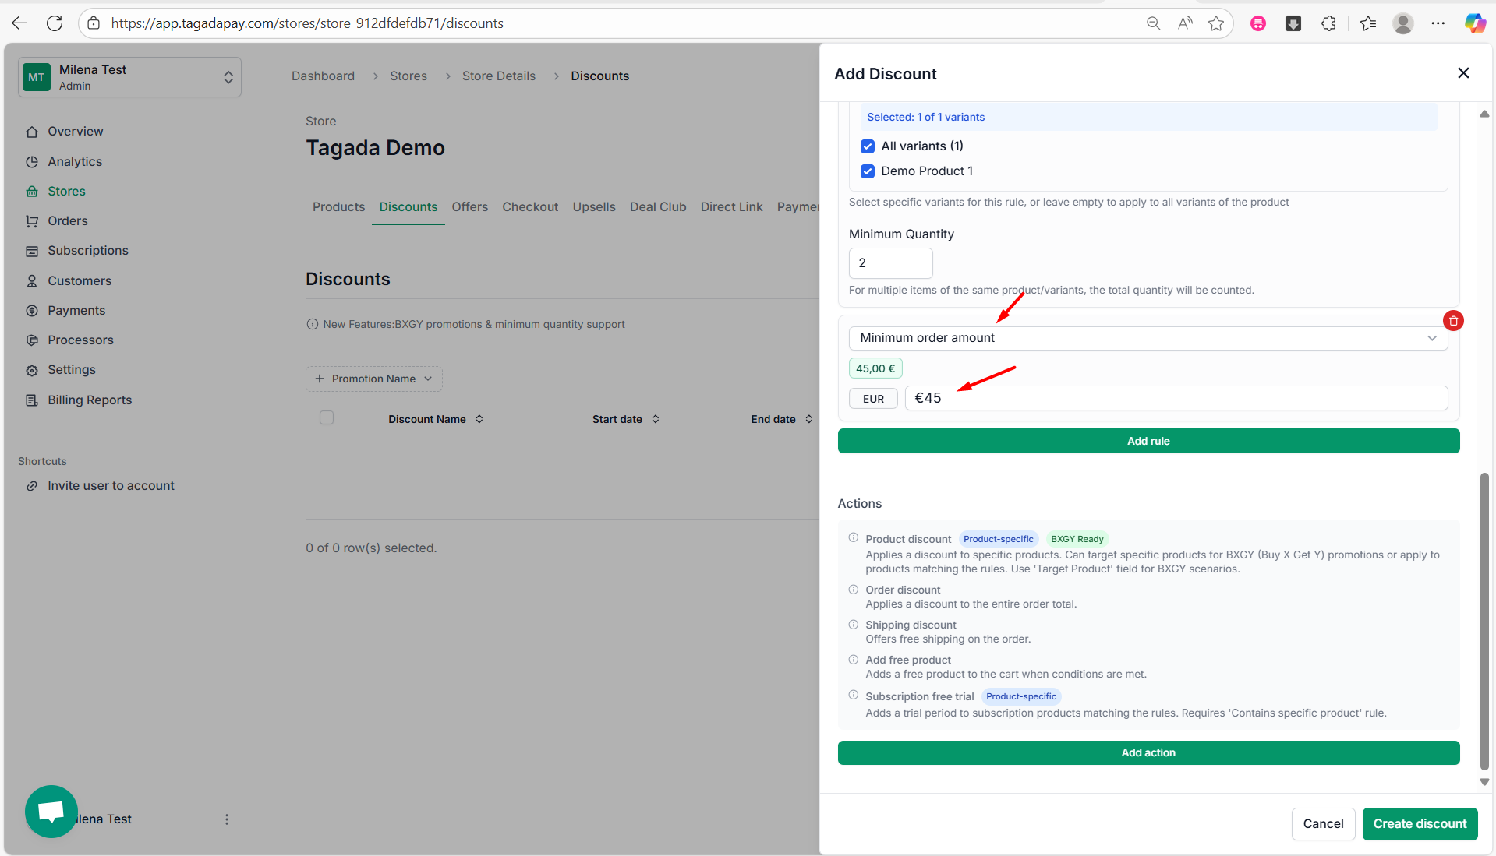
Task: Open the browser extensions puzzle icon
Action: [x=1329, y=23]
